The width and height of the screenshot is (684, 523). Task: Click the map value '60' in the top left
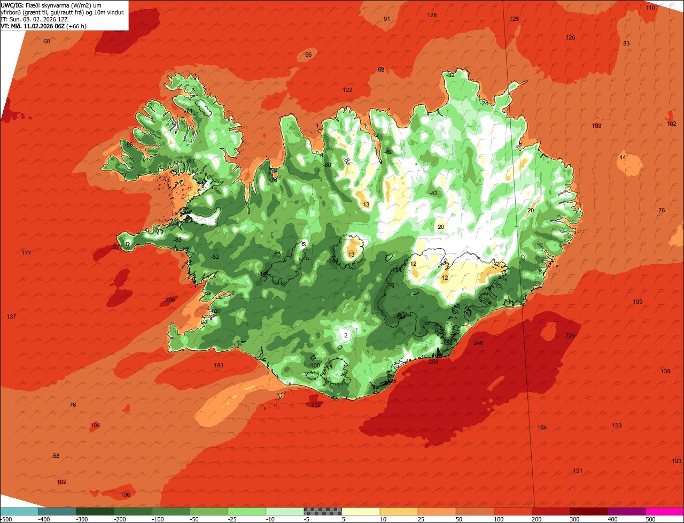pyautogui.click(x=46, y=42)
